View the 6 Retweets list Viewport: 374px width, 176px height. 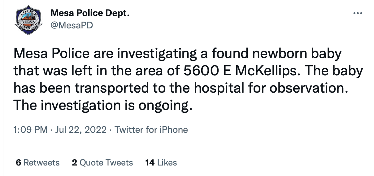pos(37,162)
